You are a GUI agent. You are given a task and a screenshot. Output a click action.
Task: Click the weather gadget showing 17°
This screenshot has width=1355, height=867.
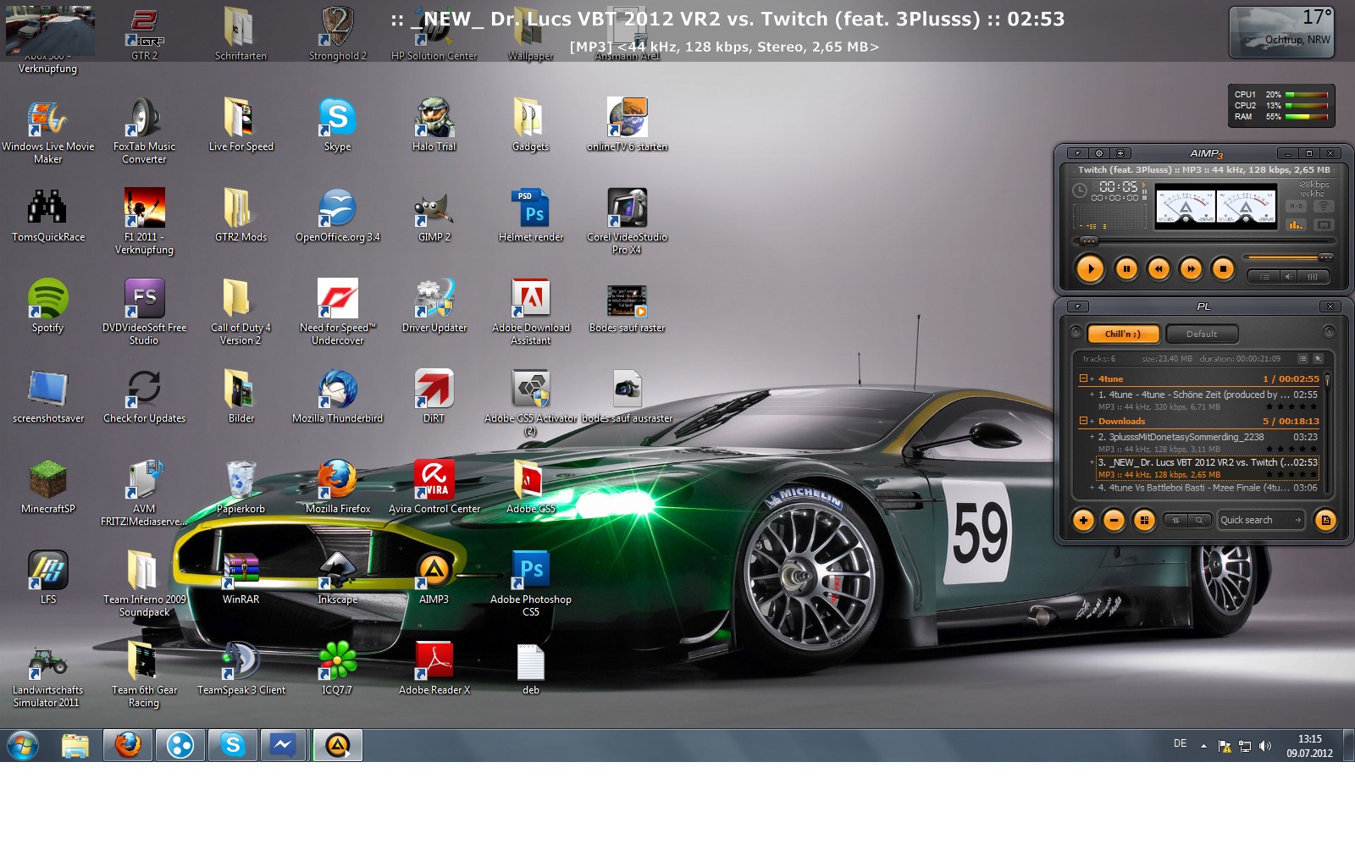click(x=1282, y=32)
